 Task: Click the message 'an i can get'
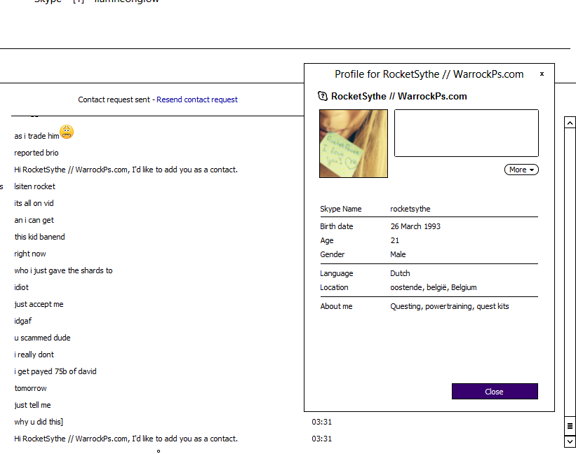[x=34, y=221]
